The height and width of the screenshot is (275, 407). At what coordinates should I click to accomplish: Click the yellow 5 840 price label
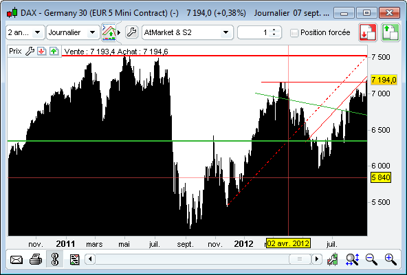[x=381, y=177]
